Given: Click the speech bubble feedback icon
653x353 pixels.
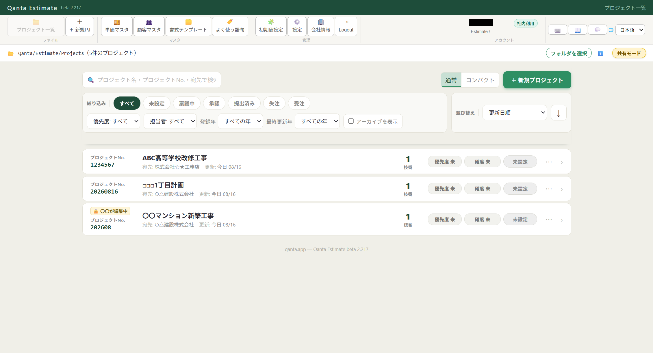Looking at the screenshot, I should (597, 30).
